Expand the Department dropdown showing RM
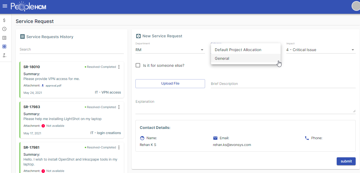 [x=170, y=50]
